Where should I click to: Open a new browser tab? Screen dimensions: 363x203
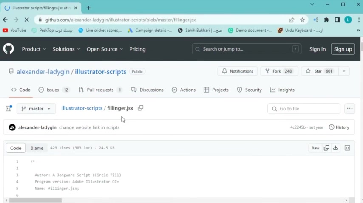click(88, 8)
